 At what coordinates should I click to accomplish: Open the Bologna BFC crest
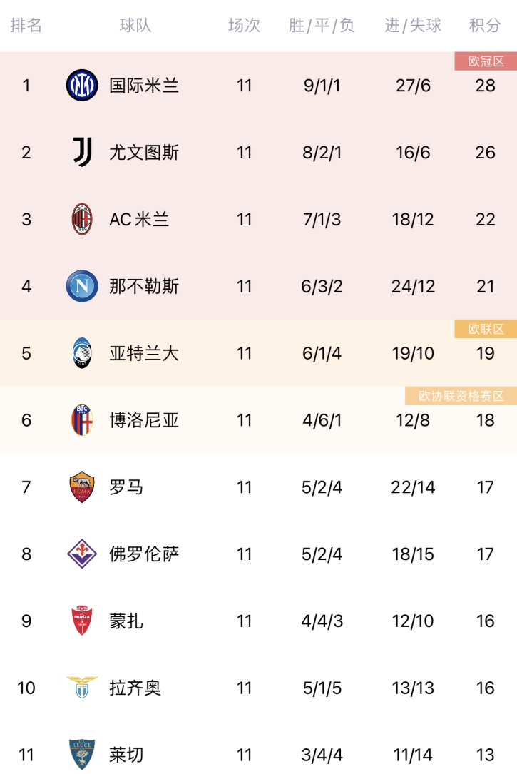pos(82,420)
